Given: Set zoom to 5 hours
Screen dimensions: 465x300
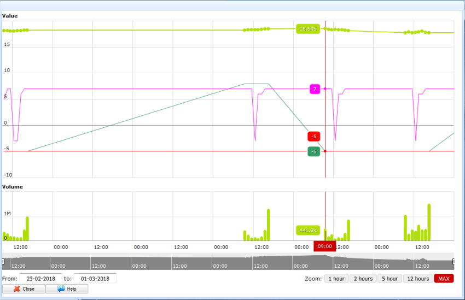Looking at the screenshot, I should tap(390, 279).
